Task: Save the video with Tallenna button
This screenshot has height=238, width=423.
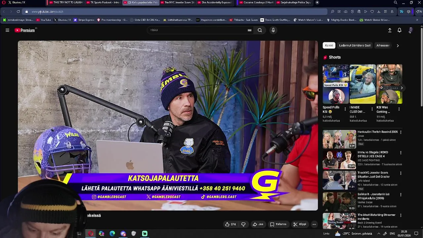Action: pos(278,224)
